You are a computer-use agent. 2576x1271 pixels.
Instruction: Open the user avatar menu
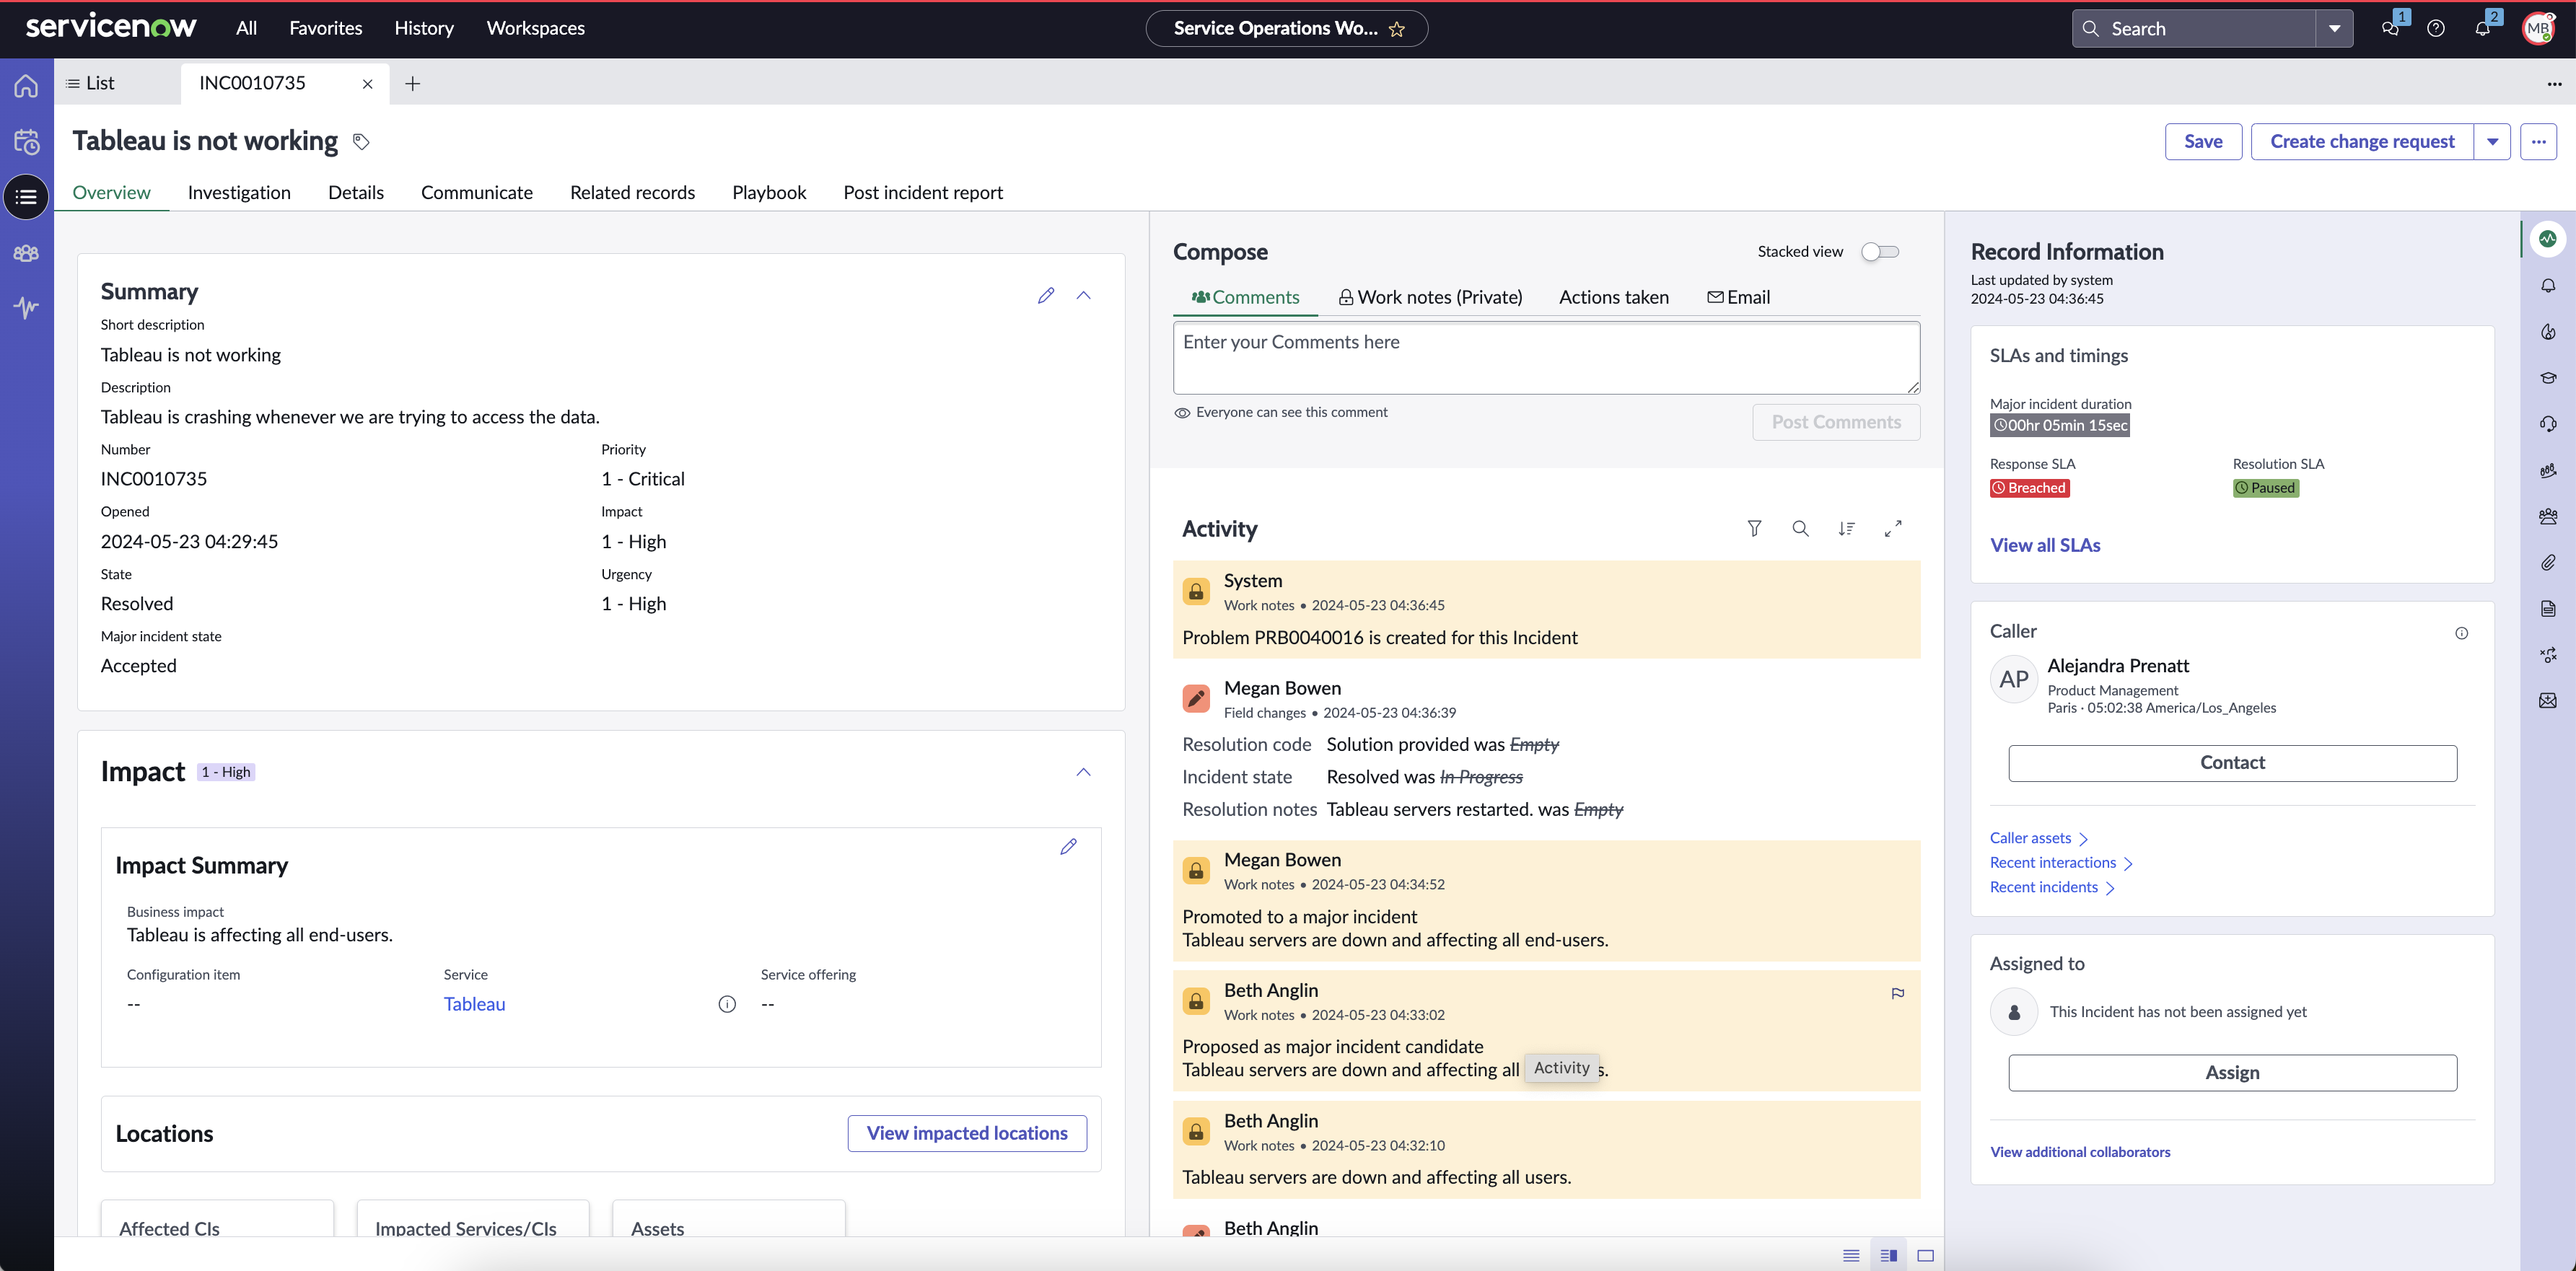pyautogui.click(x=2538, y=29)
